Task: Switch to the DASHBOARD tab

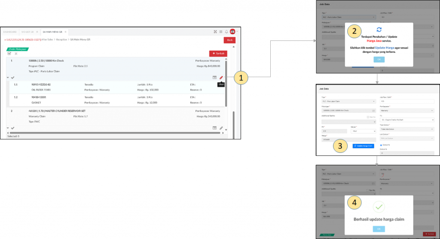Action: click(10, 32)
